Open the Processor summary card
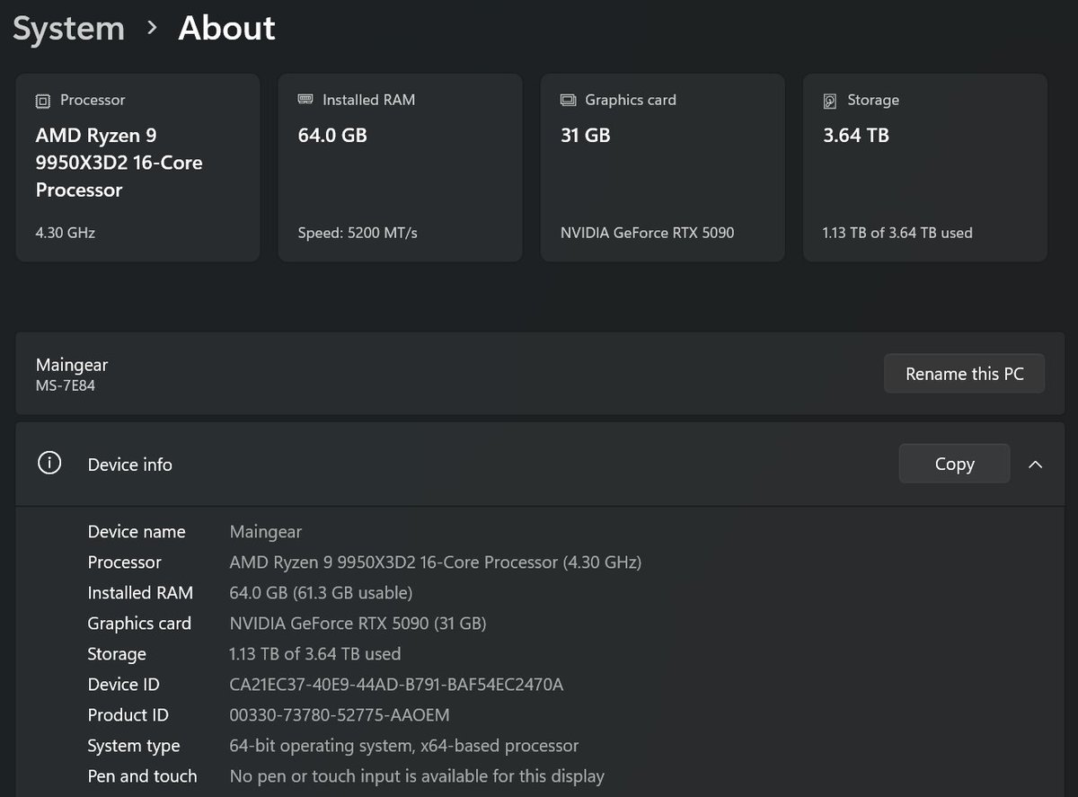The image size is (1078, 797). pyautogui.click(x=137, y=167)
